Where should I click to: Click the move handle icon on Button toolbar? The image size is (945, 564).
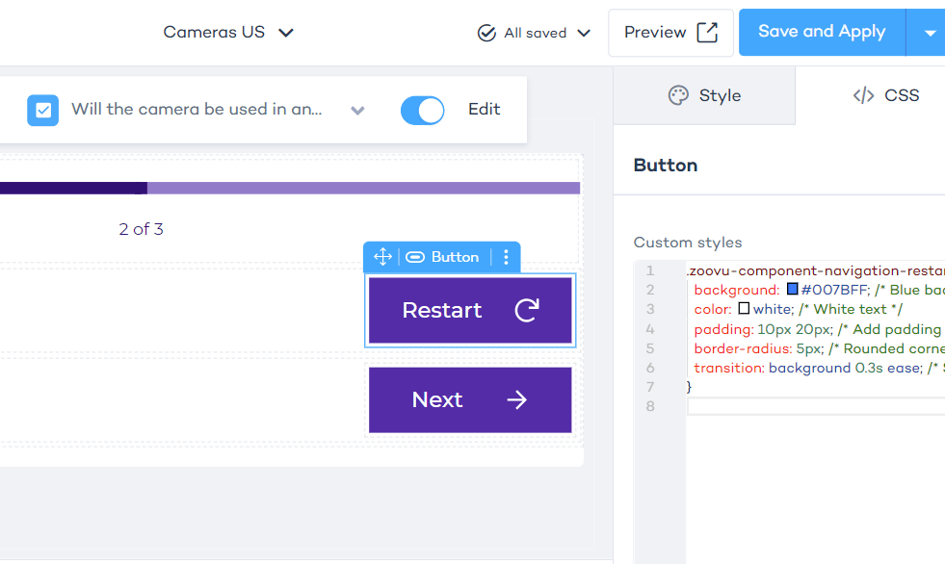point(382,257)
